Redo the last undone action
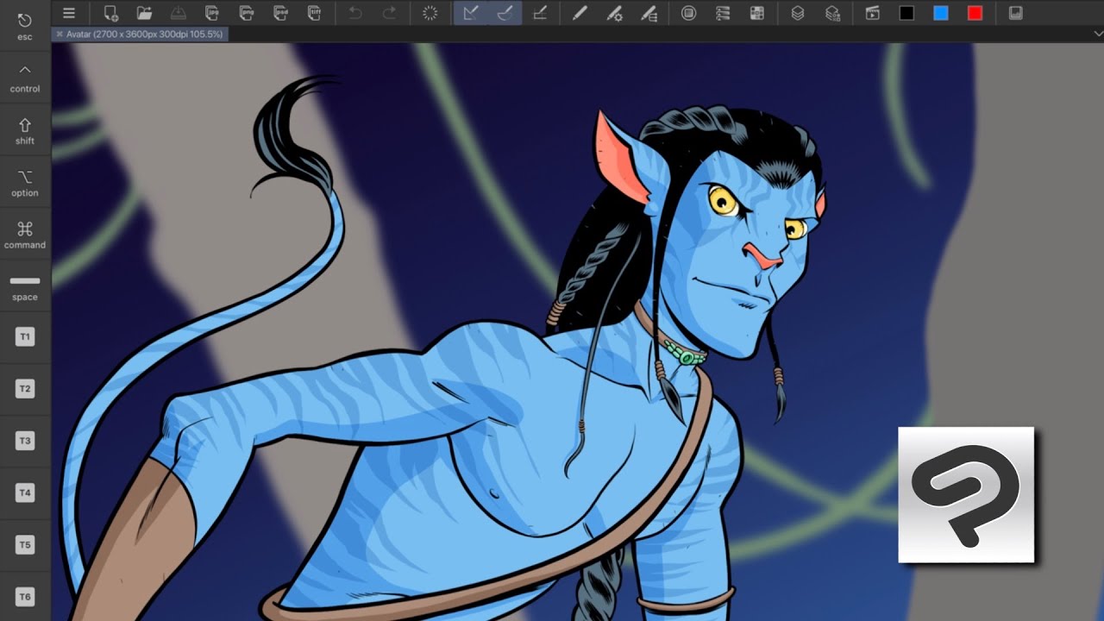This screenshot has width=1104, height=621. [x=389, y=13]
